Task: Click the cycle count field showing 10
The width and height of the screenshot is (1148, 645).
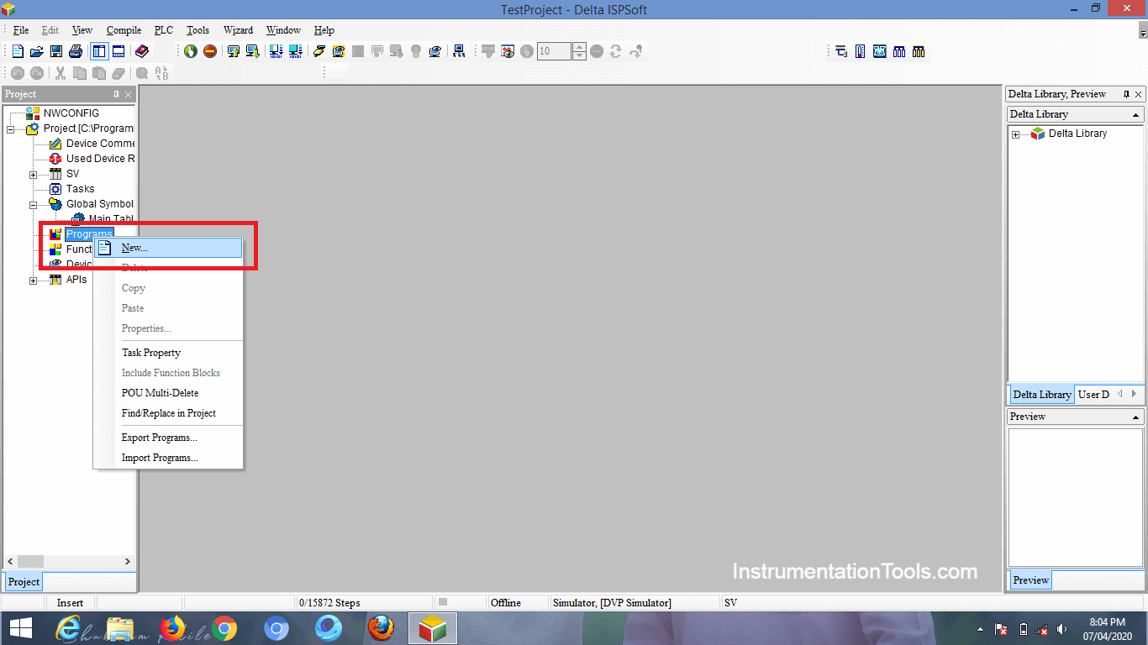Action: [x=554, y=51]
